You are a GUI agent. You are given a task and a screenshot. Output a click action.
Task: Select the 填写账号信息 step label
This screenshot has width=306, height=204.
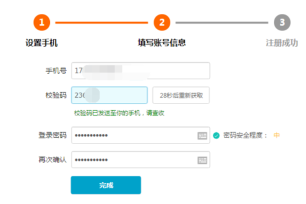point(162,43)
